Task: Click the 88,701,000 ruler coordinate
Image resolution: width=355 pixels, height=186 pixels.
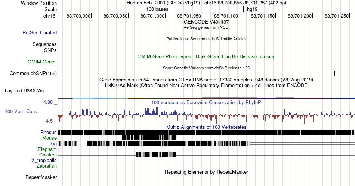Action: (x=152, y=16)
